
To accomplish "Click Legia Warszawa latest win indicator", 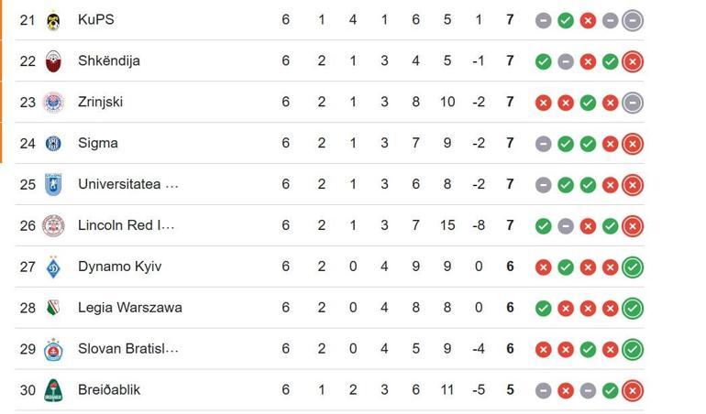I will [x=632, y=309].
